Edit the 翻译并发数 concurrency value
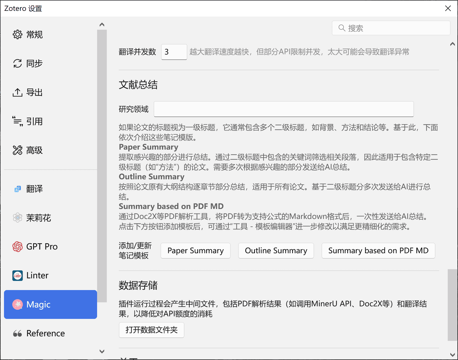Image resolution: width=458 pixels, height=360 pixels. tap(174, 52)
